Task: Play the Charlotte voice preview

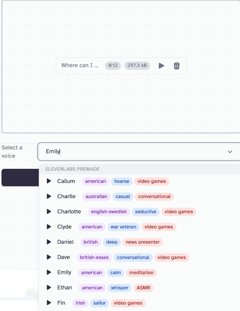Action: coord(49,211)
